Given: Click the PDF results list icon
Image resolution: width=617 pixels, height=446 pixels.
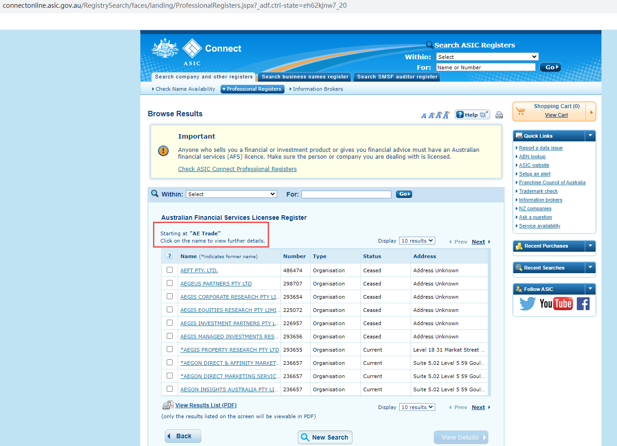Looking at the screenshot, I should 168,405.
